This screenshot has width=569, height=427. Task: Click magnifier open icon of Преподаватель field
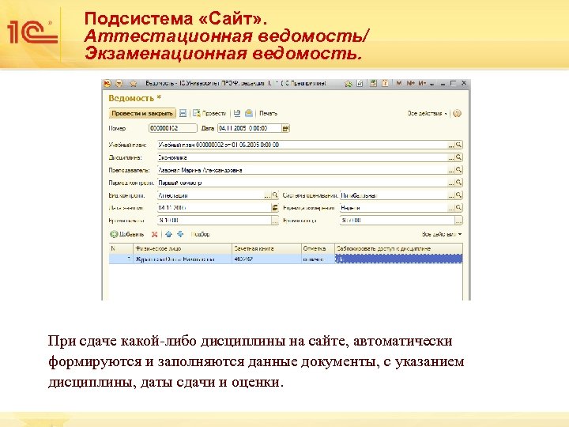(x=458, y=170)
